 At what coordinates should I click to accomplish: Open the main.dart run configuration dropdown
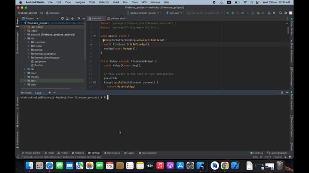point(174,13)
